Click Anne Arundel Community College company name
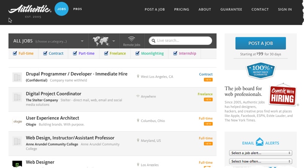Image resolution: width=304 pixels, height=168 pixels. coord(52,144)
